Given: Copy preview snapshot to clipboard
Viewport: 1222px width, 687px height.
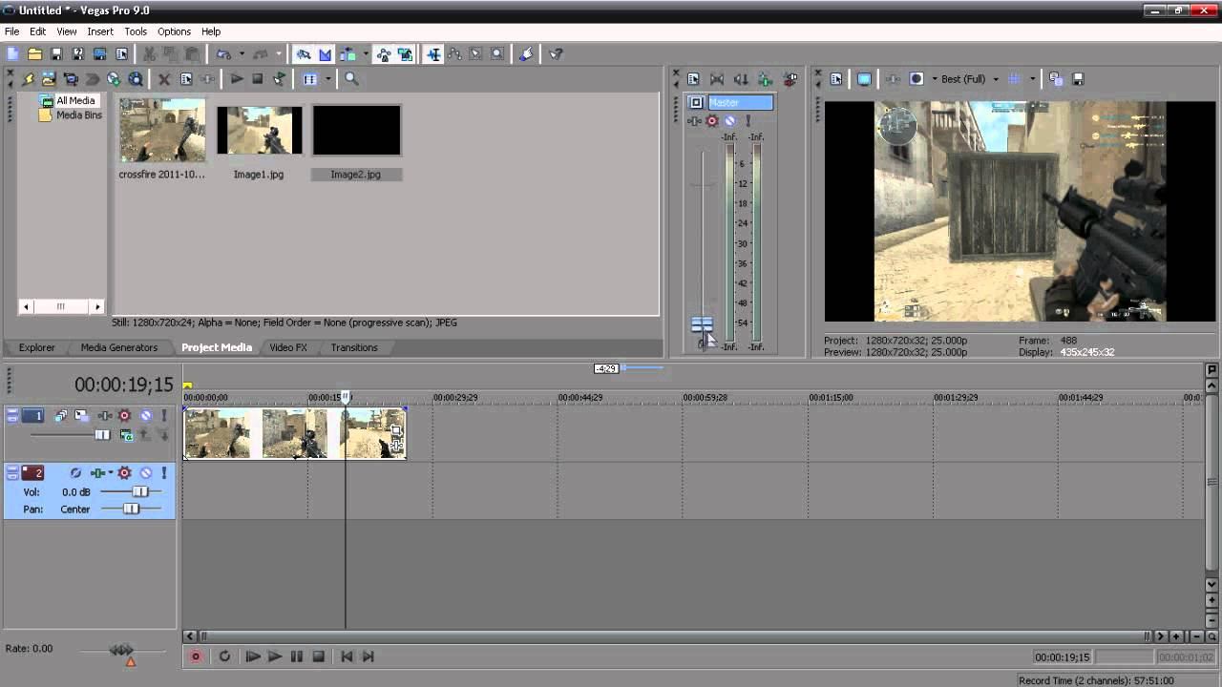Looking at the screenshot, I should (x=1056, y=79).
